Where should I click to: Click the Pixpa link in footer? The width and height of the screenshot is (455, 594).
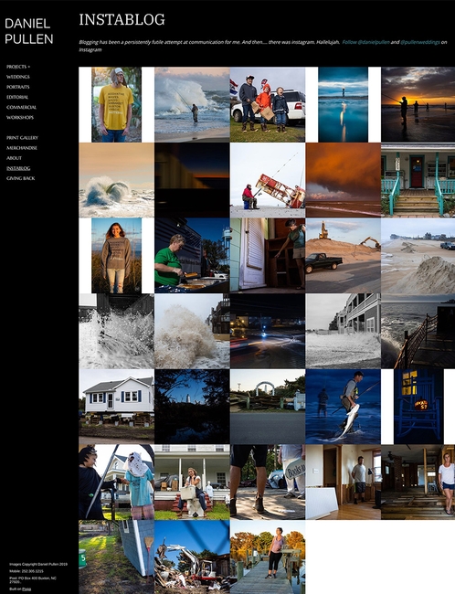click(x=26, y=589)
